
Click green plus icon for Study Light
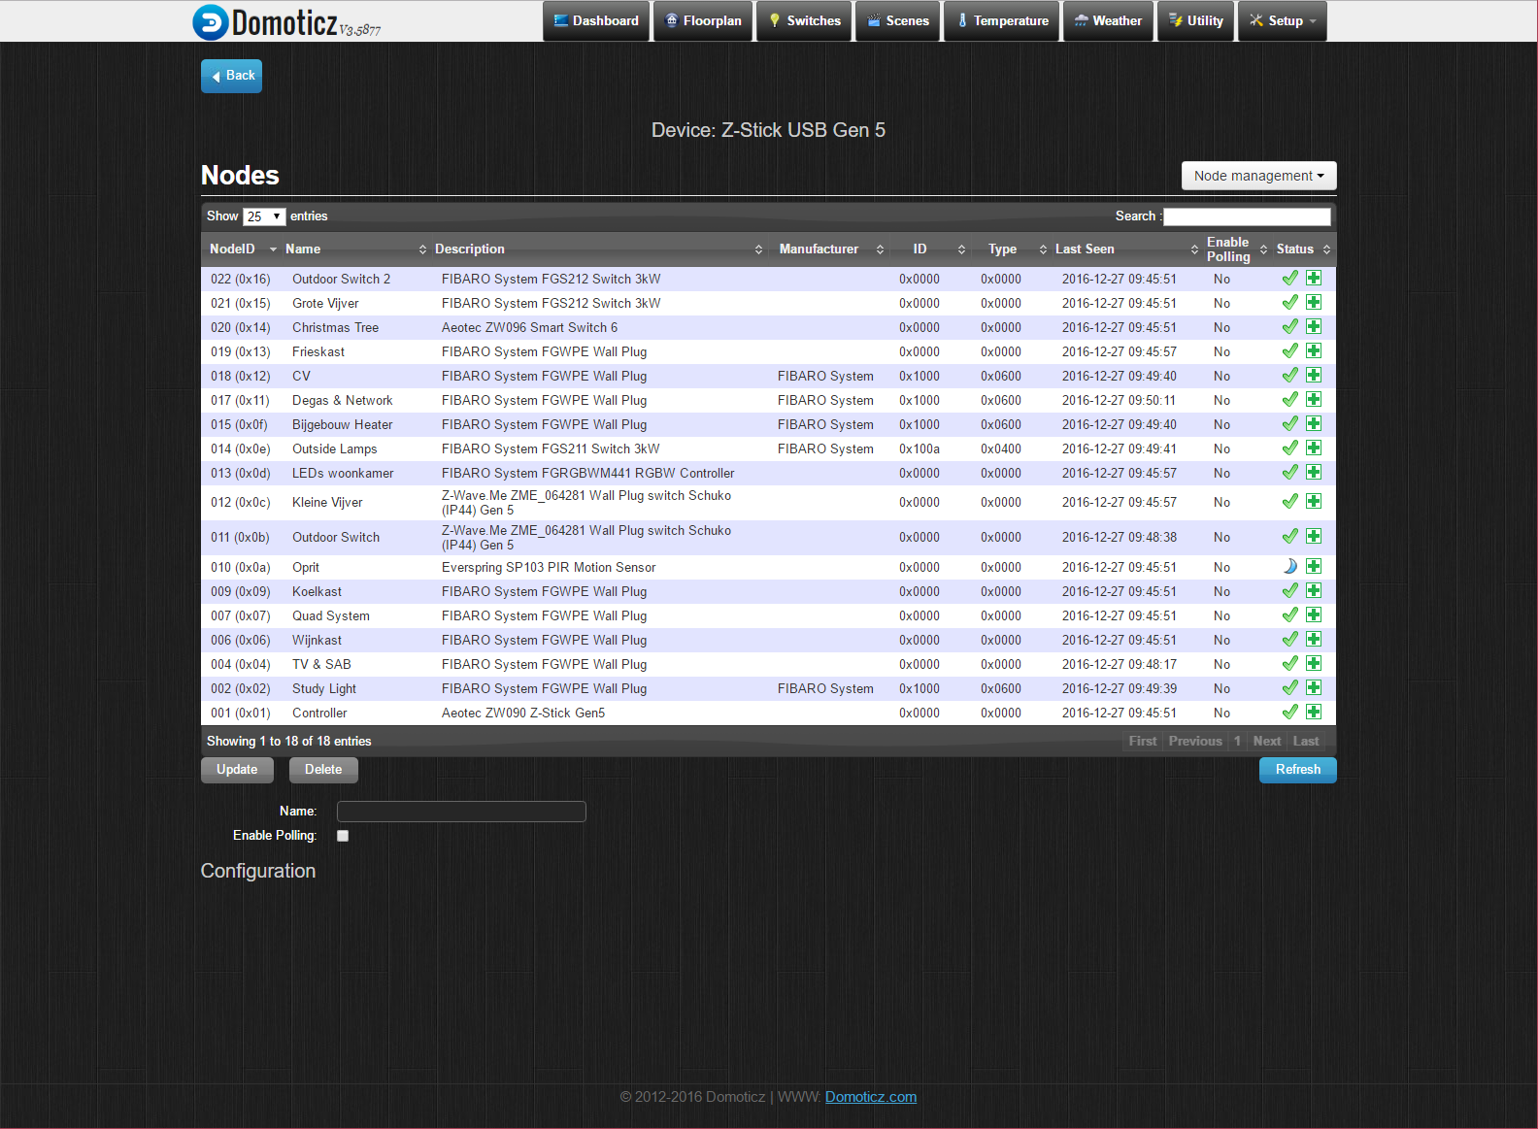1314,687
